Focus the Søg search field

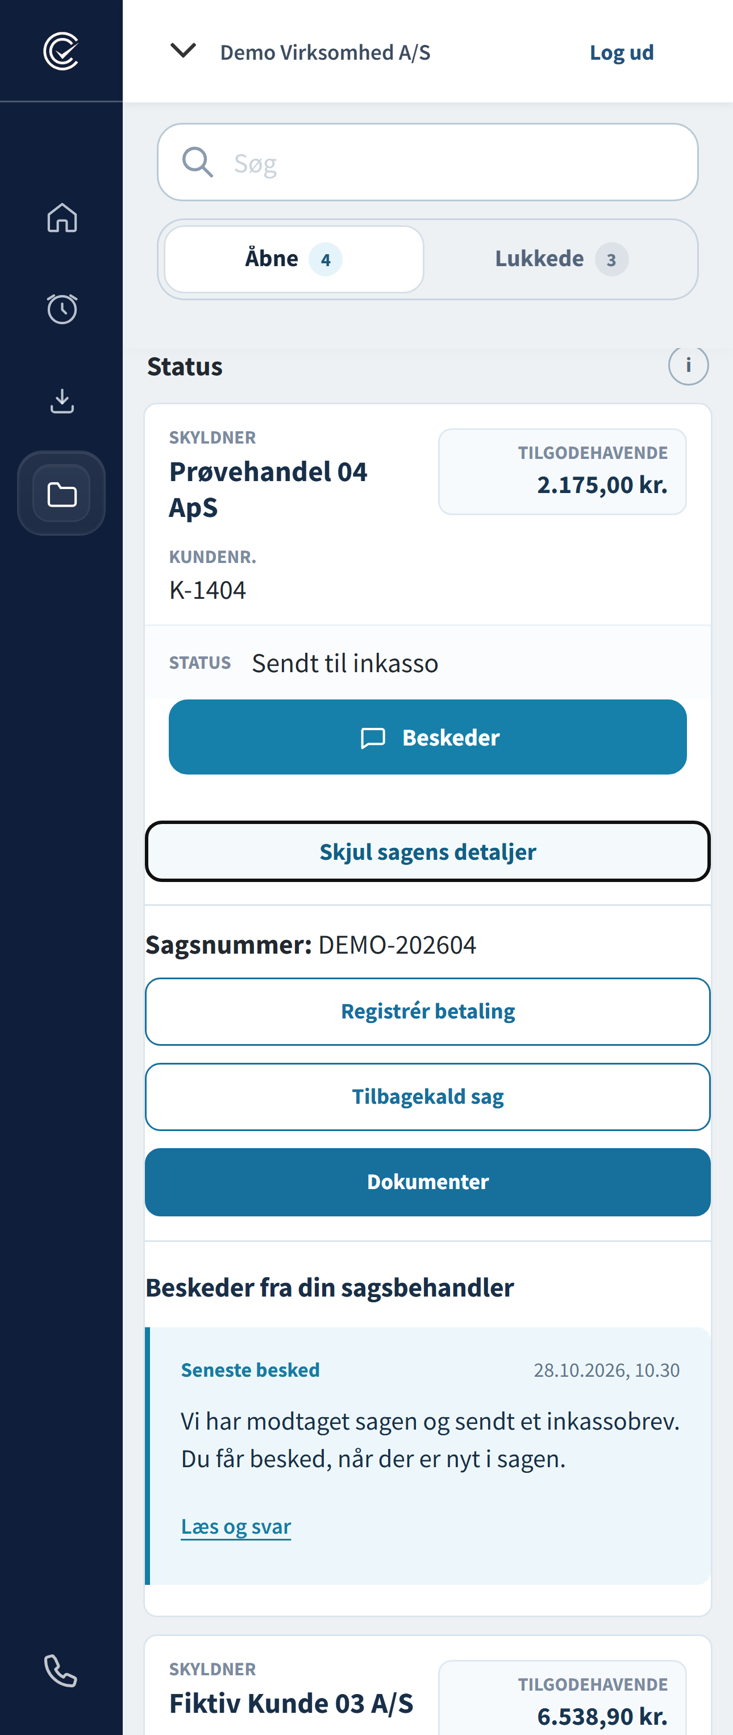(427, 162)
